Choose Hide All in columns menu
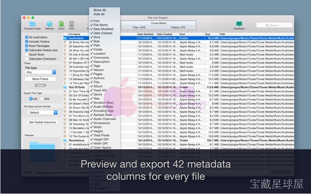 click(x=99, y=14)
